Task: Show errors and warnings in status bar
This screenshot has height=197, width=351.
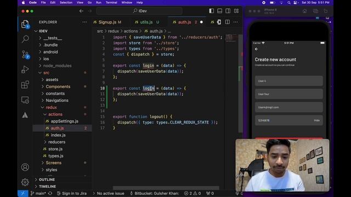Action: point(193,193)
